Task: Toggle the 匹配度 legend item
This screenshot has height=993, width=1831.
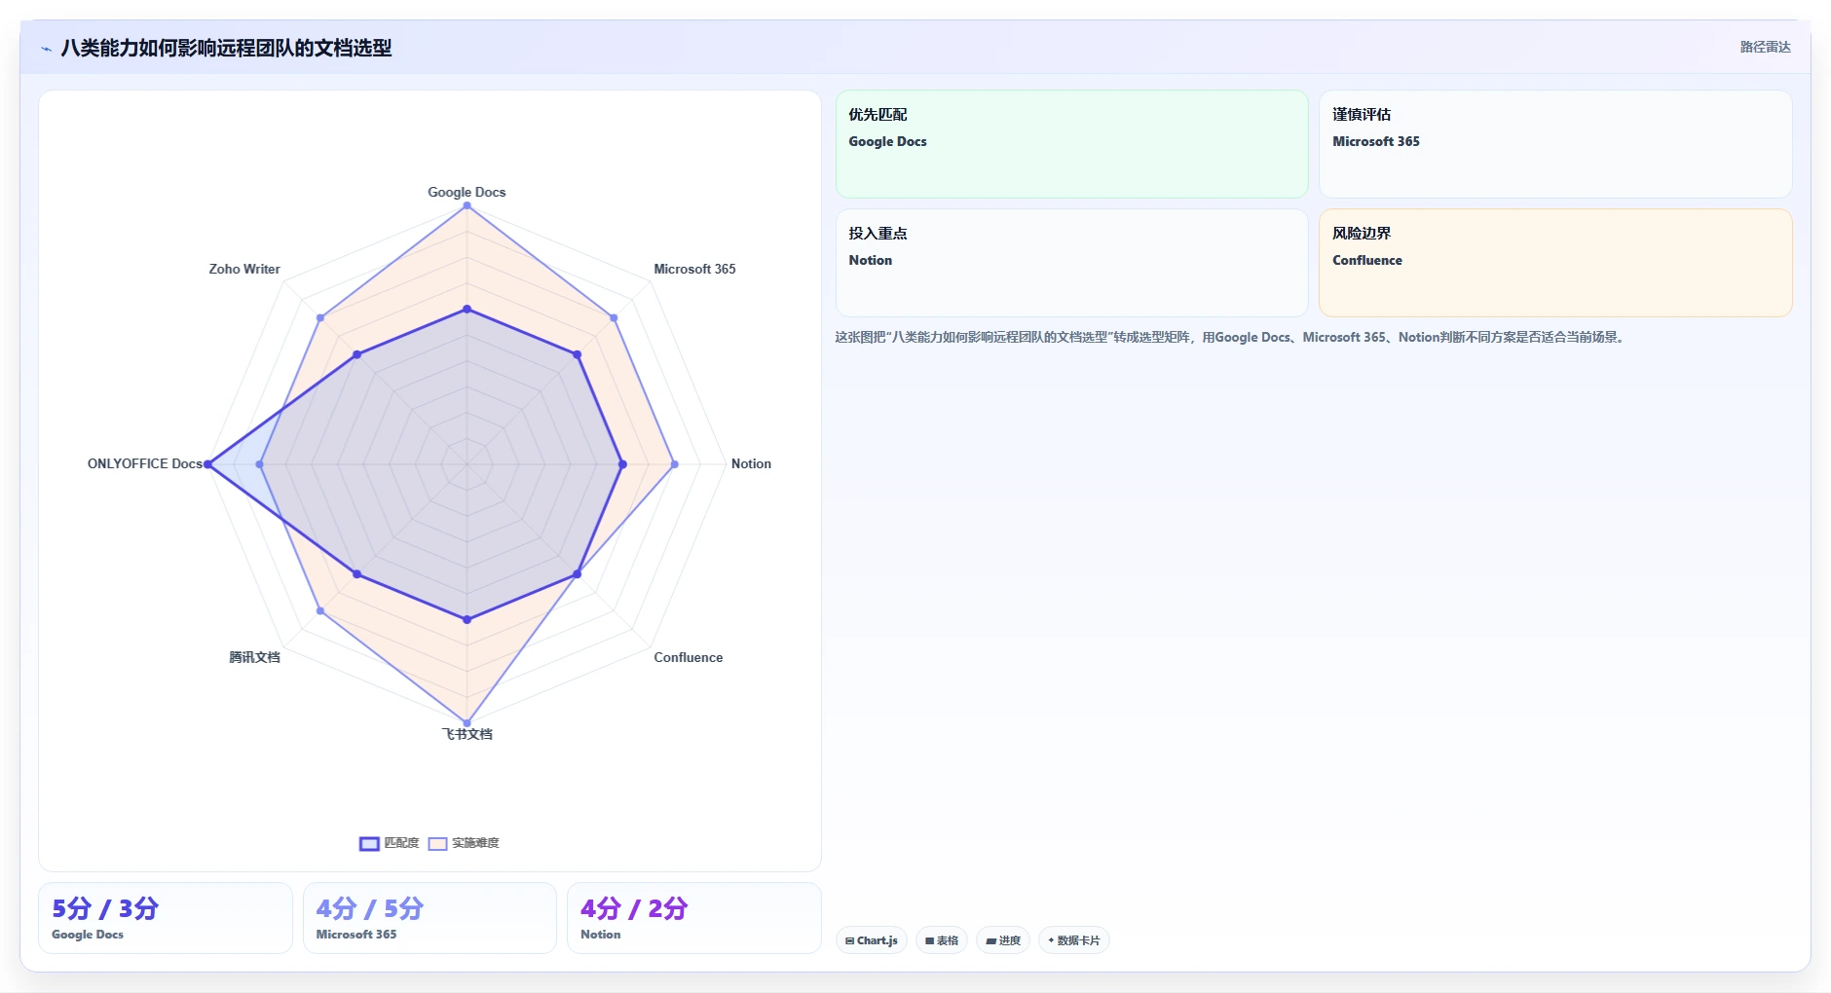Action: click(x=390, y=843)
